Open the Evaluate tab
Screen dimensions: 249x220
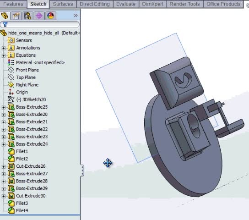(x=126, y=4)
